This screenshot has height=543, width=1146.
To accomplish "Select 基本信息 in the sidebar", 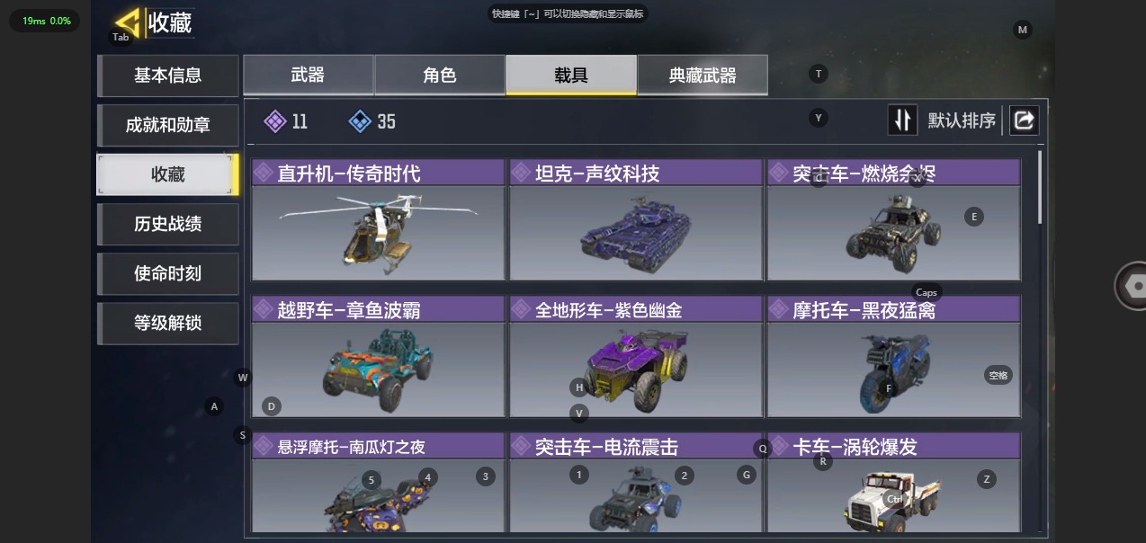I will [167, 76].
